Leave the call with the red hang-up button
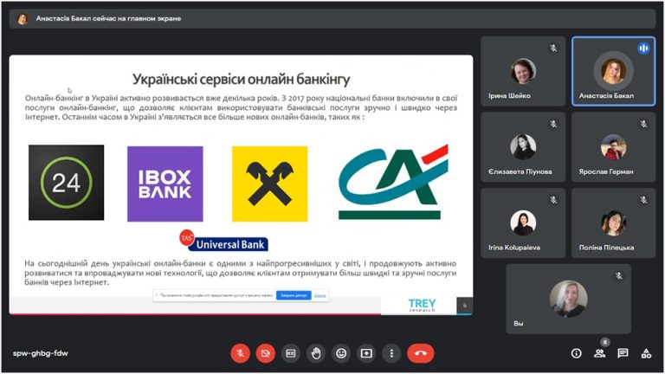 coord(421,353)
